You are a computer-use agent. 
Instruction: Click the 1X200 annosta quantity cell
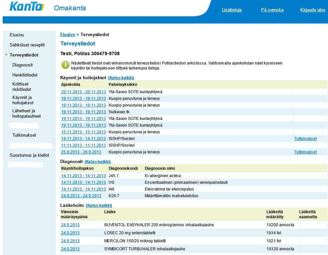280,225
